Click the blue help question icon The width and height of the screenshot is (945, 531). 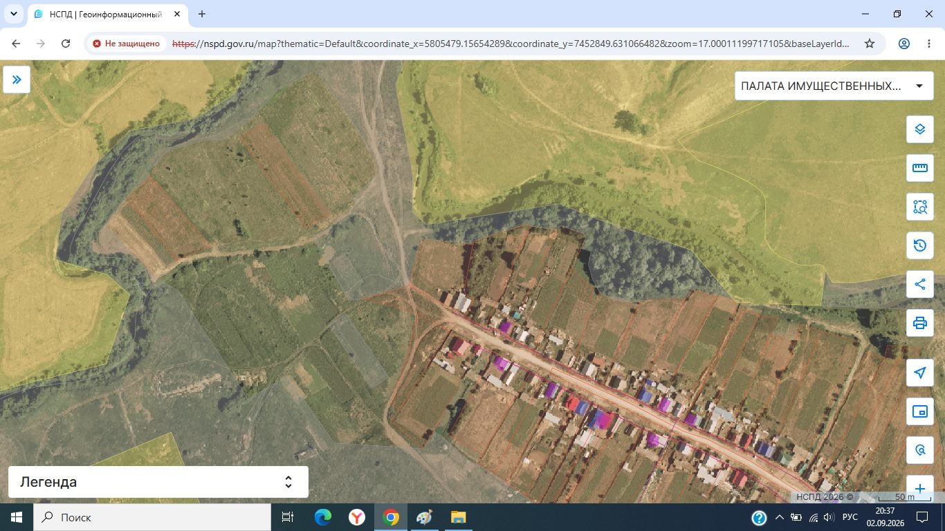(759, 518)
